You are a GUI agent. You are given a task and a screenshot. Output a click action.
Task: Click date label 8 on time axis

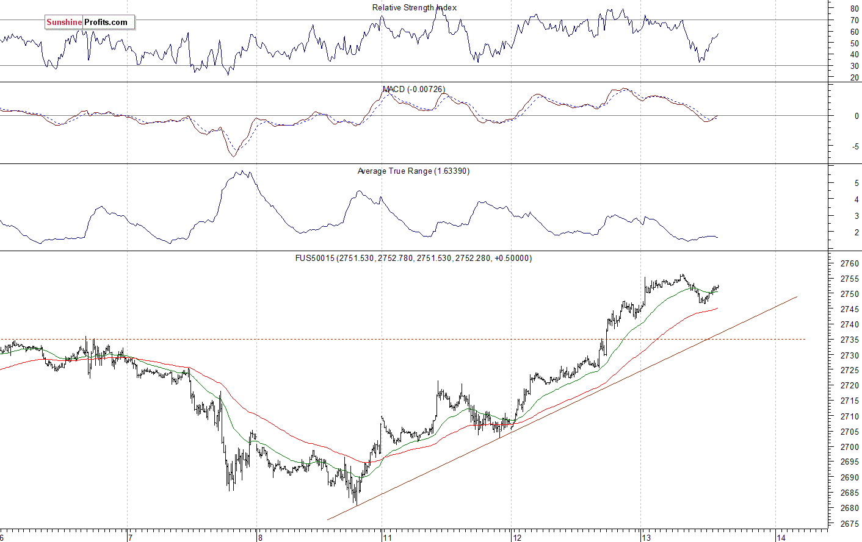(x=260, y=538)
